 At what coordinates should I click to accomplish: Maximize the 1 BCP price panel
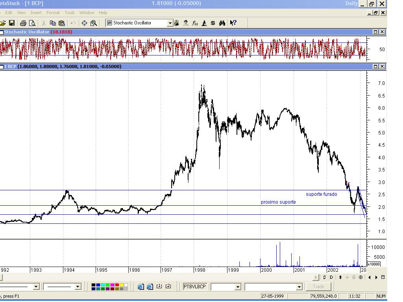tap(375, 66)
